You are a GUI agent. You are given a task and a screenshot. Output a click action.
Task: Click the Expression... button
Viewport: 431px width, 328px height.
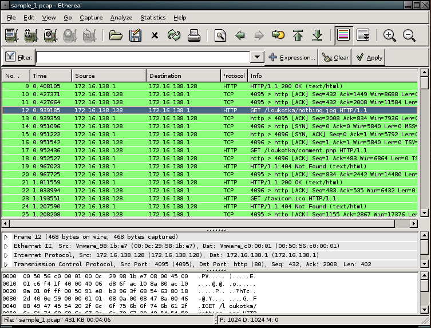291,57
